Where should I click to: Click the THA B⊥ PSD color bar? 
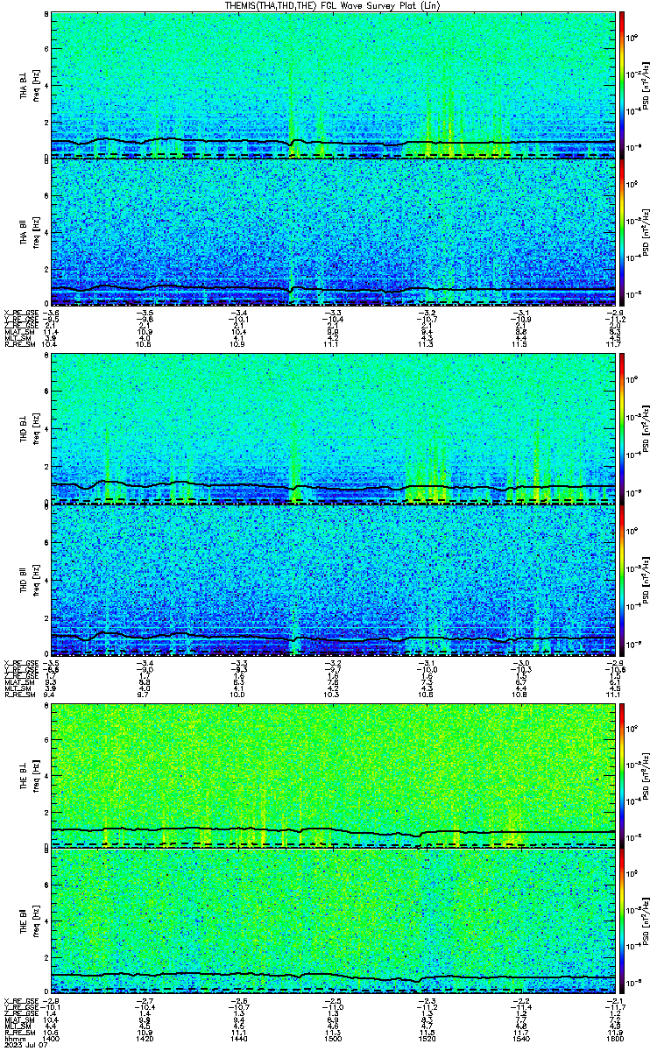[622, 85]
